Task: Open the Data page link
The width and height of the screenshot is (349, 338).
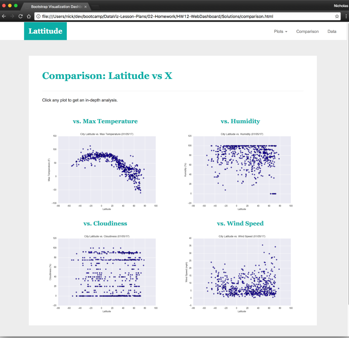Action: point(332,32)
